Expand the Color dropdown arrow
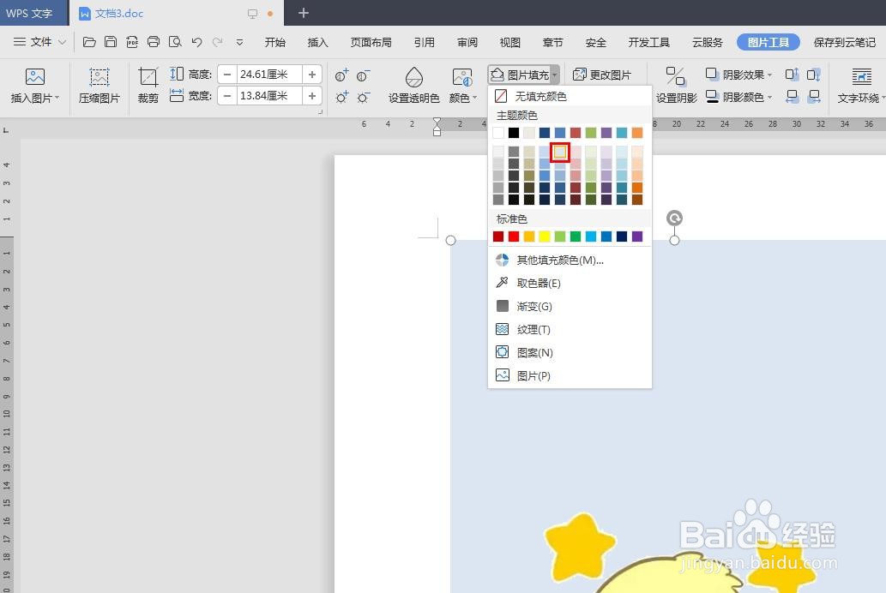Screen dimensions: 886x593 click(474, 98)
